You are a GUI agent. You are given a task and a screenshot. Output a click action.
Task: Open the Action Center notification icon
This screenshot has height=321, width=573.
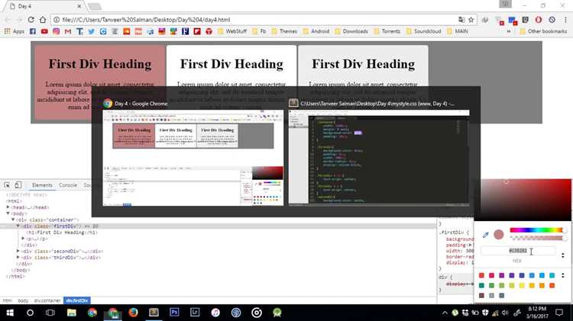(x=559, y=313)
